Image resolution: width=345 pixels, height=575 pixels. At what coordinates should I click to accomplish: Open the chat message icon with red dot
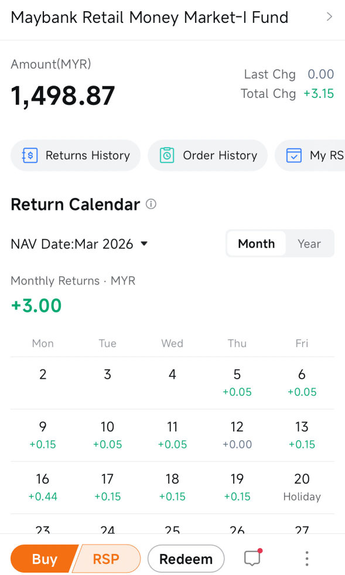click(252, 558)
